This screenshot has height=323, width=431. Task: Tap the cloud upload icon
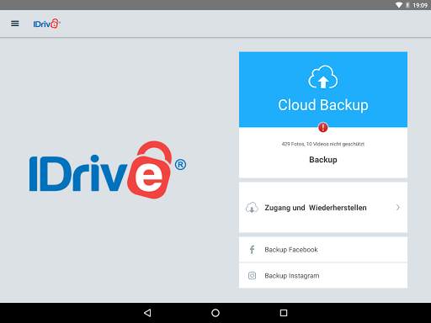(x=323, y=77)
